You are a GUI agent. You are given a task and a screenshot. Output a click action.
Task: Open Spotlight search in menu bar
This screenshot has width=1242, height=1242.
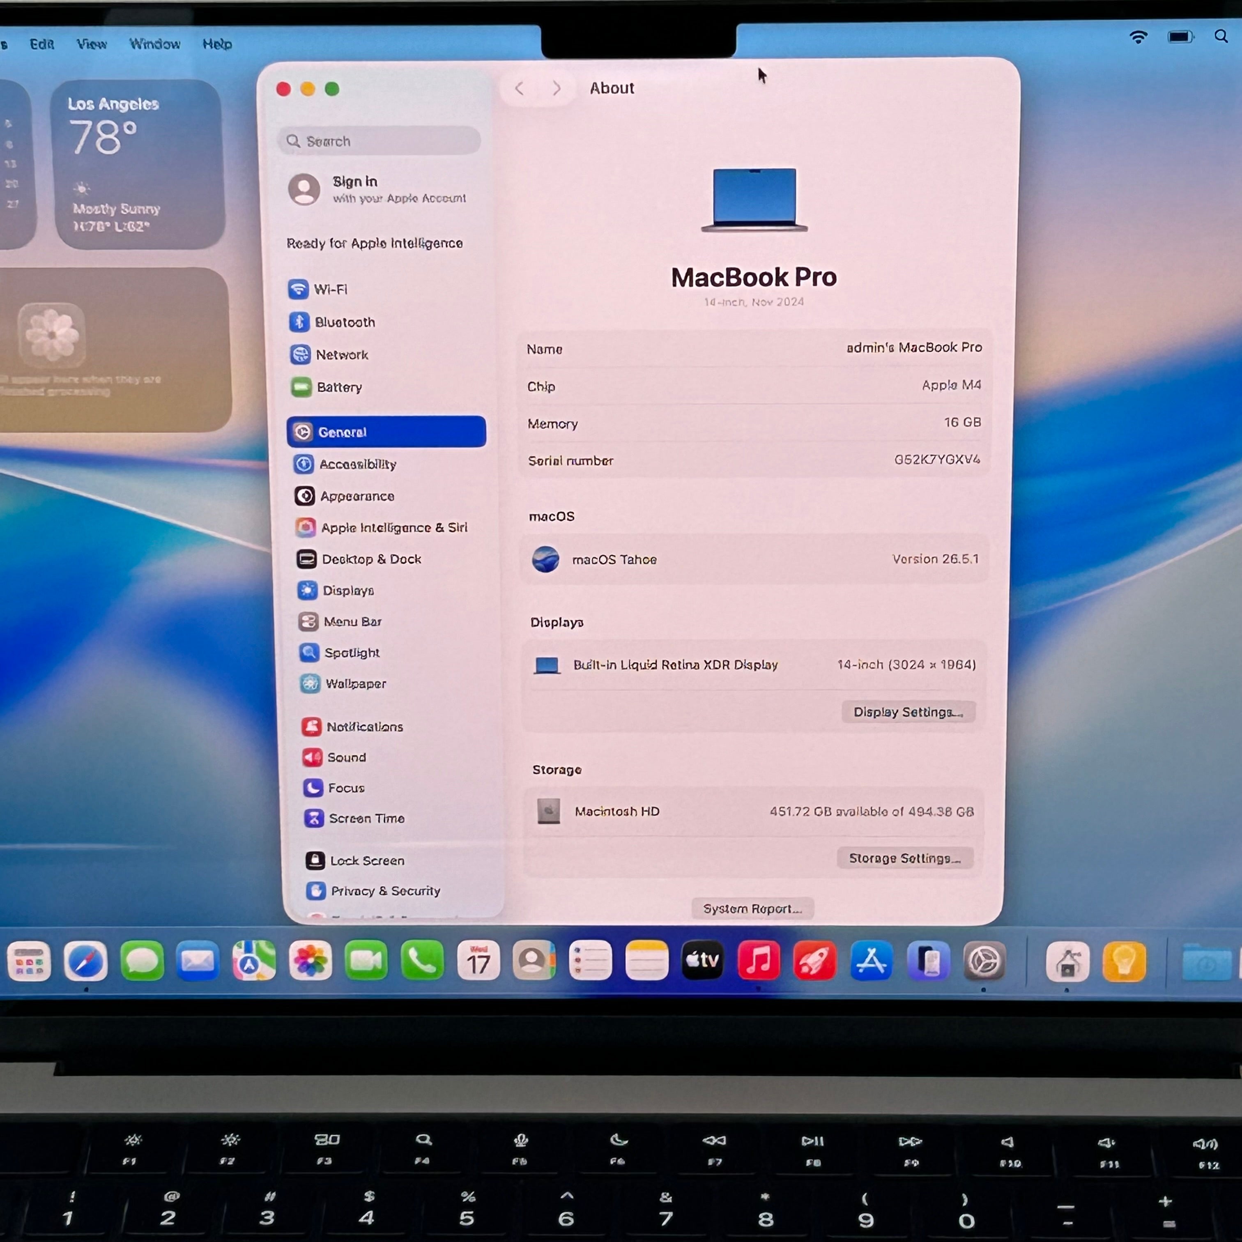pyautogui.click(x=1221, y=37)
